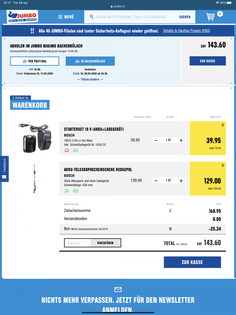Remove the MOVU Gutschein bon
Viewport: 236px width, 315px height.
pyautogui.click(x=170, y=229)
